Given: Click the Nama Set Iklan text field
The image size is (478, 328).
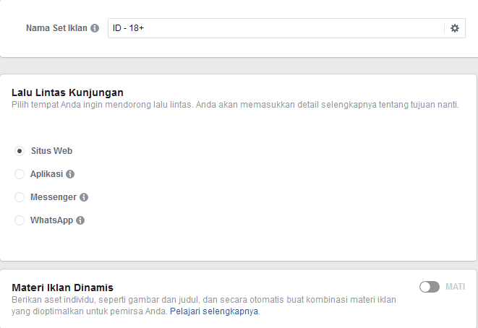Looking at the screenshot, I should [x=276, y=28].
